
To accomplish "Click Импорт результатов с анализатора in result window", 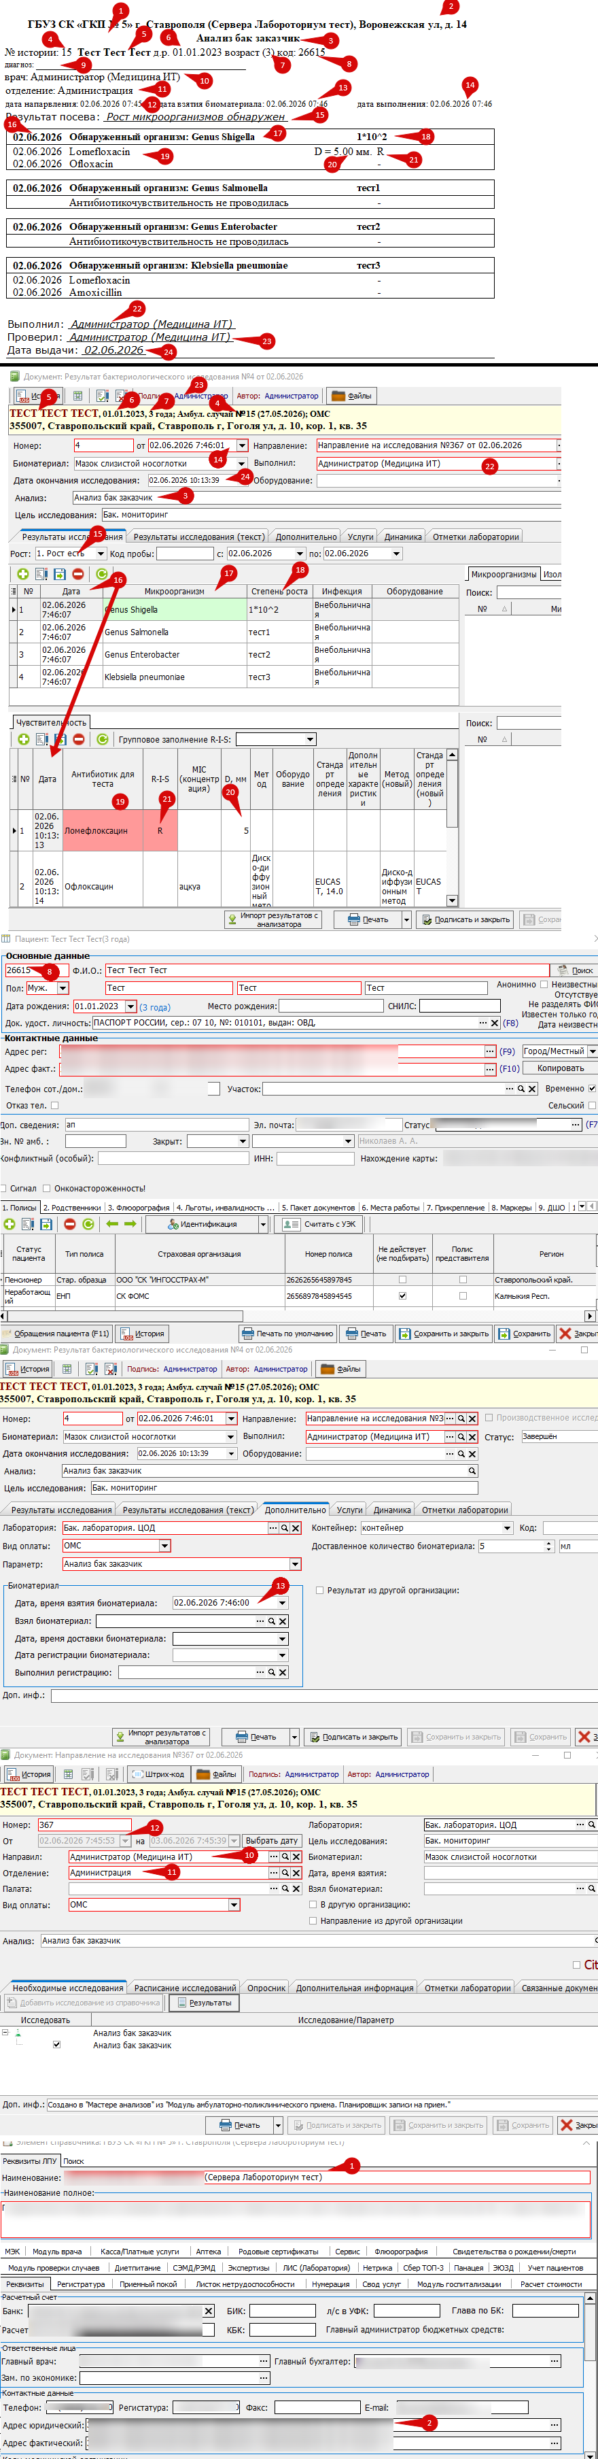I will click(274, 919).
